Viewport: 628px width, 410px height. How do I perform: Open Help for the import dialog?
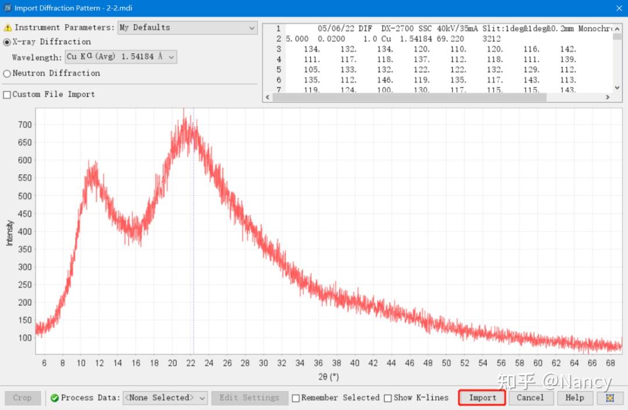click(x=575, y=398)
